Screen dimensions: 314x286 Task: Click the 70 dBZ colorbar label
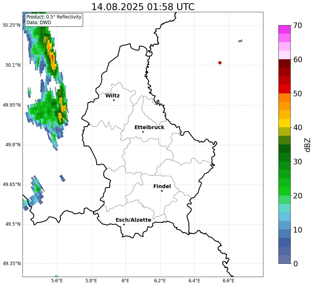pos(298,25)
